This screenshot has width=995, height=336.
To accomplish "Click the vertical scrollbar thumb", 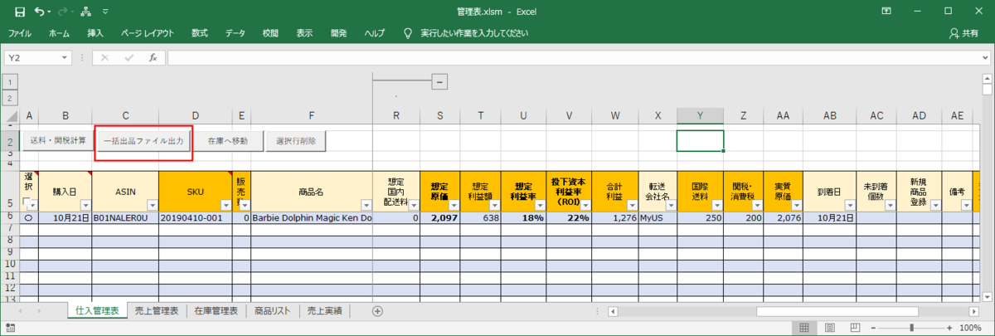I will click(987, 90).
